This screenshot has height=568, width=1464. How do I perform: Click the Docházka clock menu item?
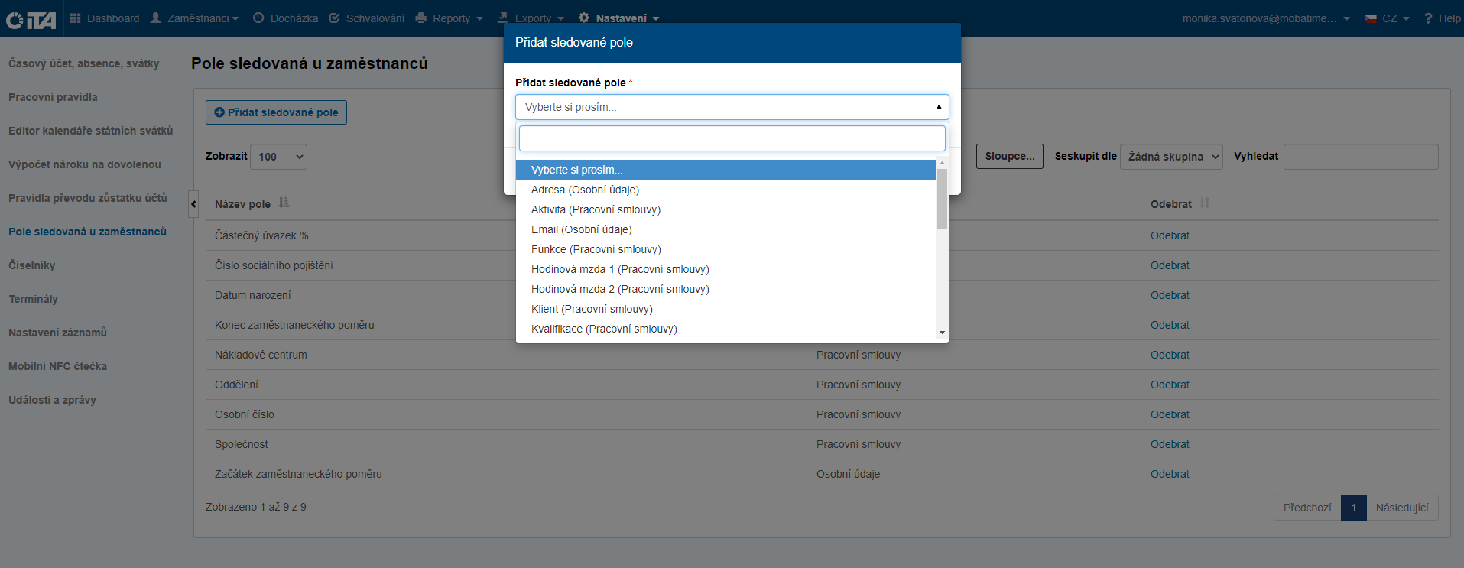click(285, 18)
